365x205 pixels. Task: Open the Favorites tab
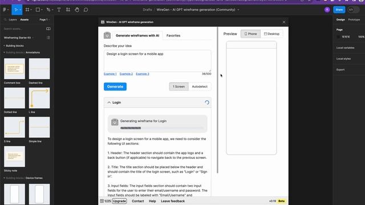click(x=173, y=35)
